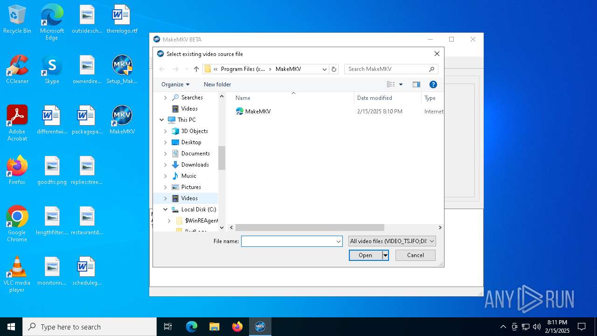The height and width of the screenshot is (336, 597).
Task: Select therelogo.rtf desktop file
Action: click(122, 20)
